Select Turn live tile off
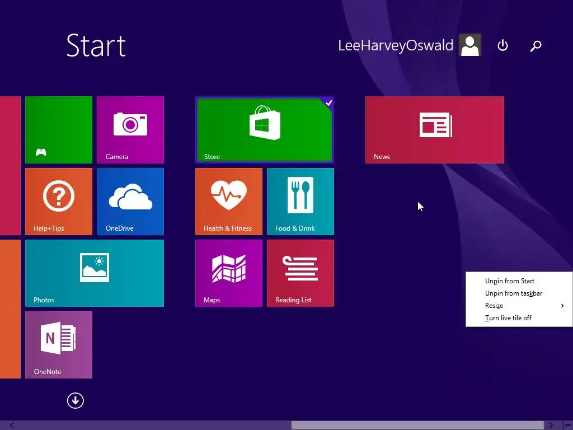The width and height of the screenshot is (573, 430). (x=508, y=318)
